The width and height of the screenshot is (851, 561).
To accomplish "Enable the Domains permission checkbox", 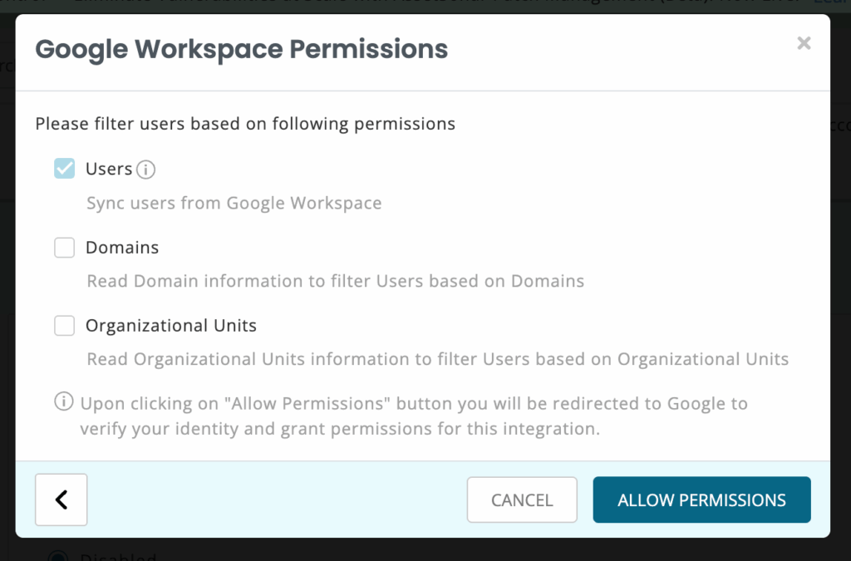I will 65,248.
